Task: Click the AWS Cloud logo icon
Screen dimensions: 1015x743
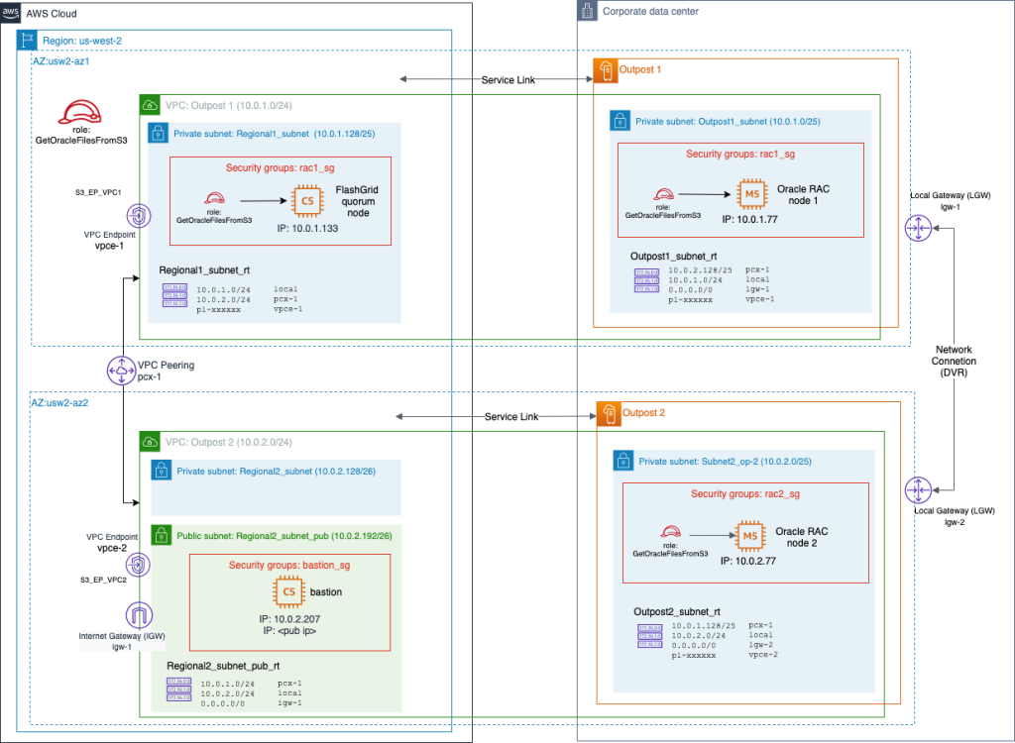Action: click(11, 13)
